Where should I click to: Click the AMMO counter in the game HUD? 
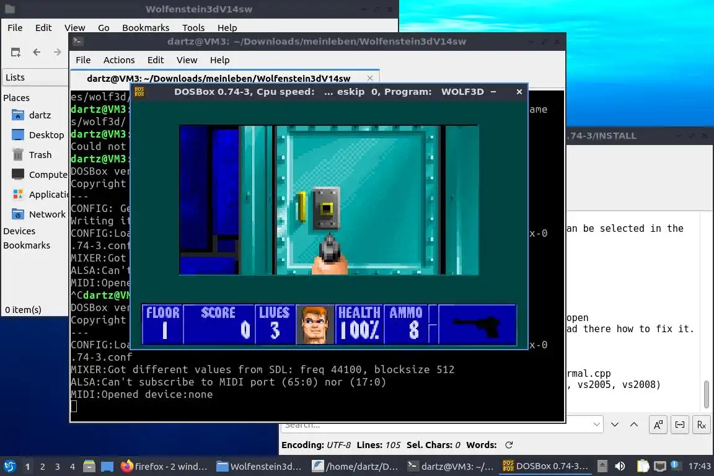point(405,324)
